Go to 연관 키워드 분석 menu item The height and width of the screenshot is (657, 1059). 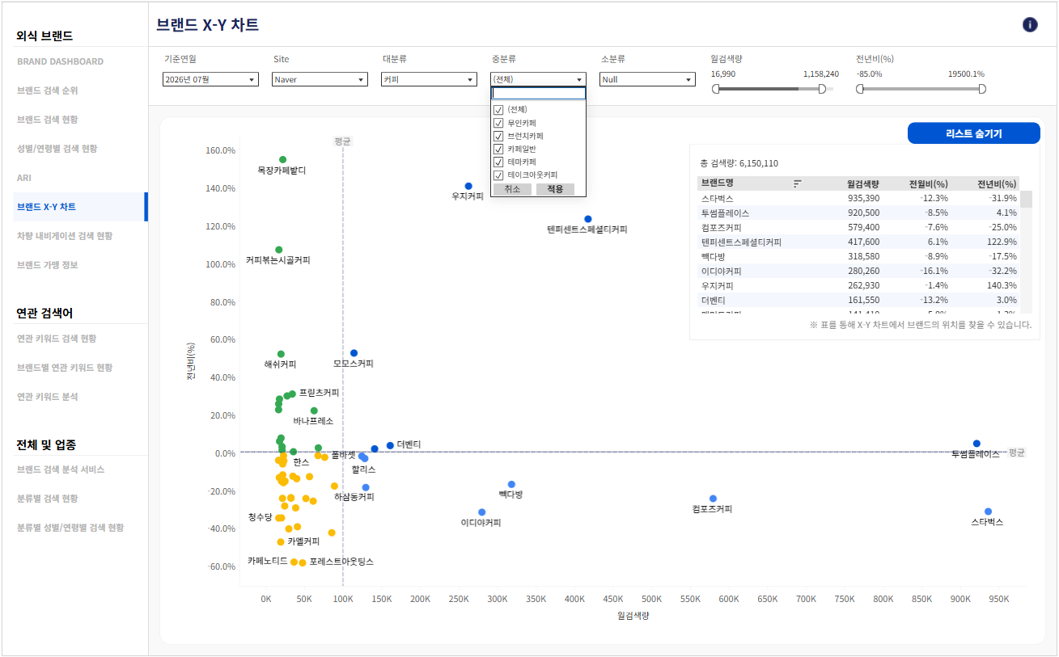48,397
